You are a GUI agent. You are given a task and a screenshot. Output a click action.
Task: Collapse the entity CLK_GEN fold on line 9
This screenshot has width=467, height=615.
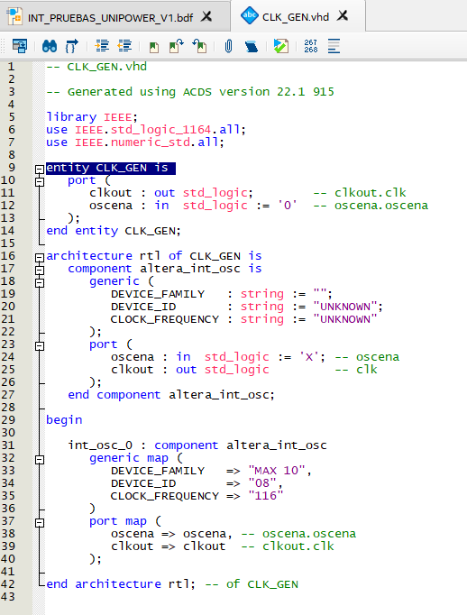(39, 169)
